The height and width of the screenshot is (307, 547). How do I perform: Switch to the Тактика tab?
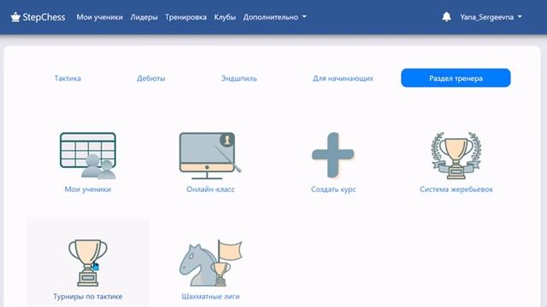click(68, 78)
